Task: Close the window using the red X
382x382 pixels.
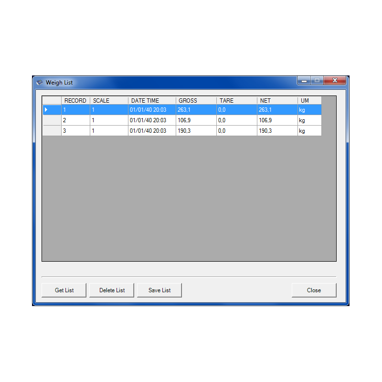Action: click(x=335, y=81)
